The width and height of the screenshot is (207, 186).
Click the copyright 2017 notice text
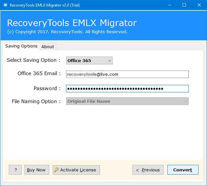[67, 32]
